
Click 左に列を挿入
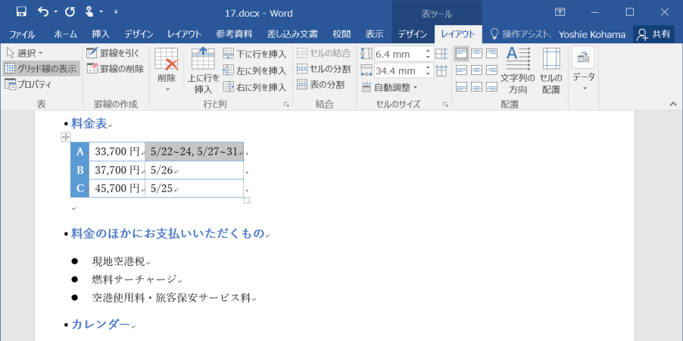tap(254, 70)
